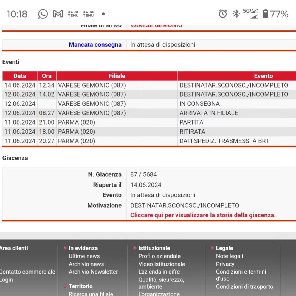Open Ultime news in footer

84,256
